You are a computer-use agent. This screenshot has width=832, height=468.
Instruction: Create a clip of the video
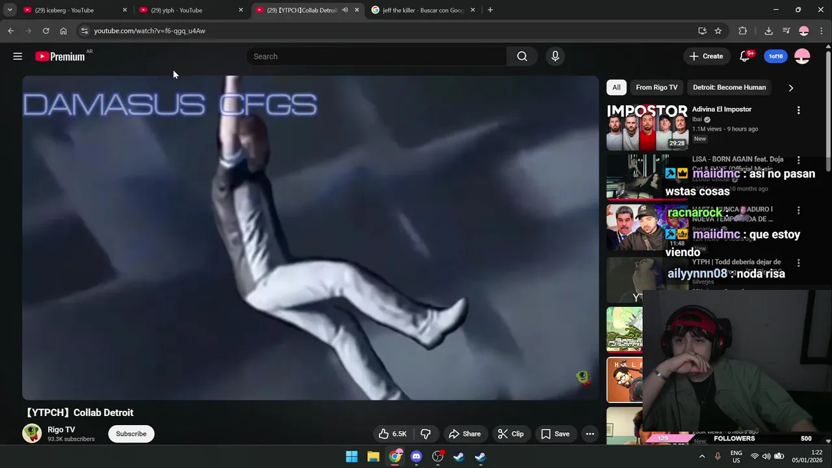coord(511,434)
